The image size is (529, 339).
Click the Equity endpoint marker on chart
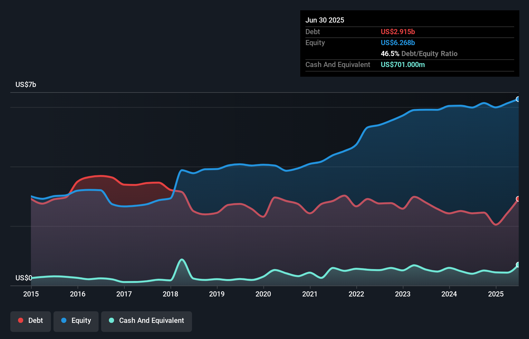[518, 99]
